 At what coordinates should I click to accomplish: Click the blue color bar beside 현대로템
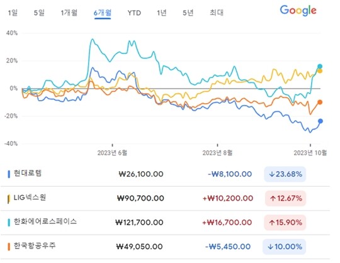[x=9, y=174]
